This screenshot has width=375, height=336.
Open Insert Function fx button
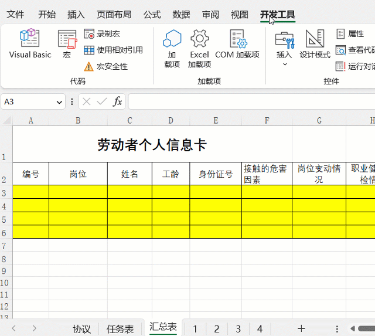[x=117, y=101]
